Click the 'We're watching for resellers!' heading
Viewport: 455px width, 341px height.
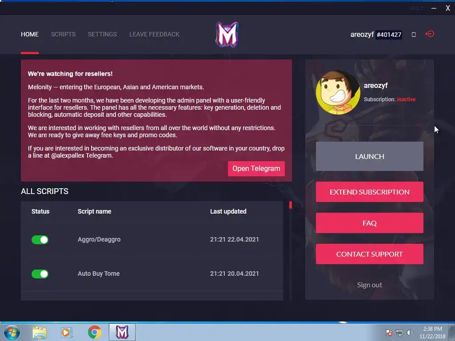[70, 74]
